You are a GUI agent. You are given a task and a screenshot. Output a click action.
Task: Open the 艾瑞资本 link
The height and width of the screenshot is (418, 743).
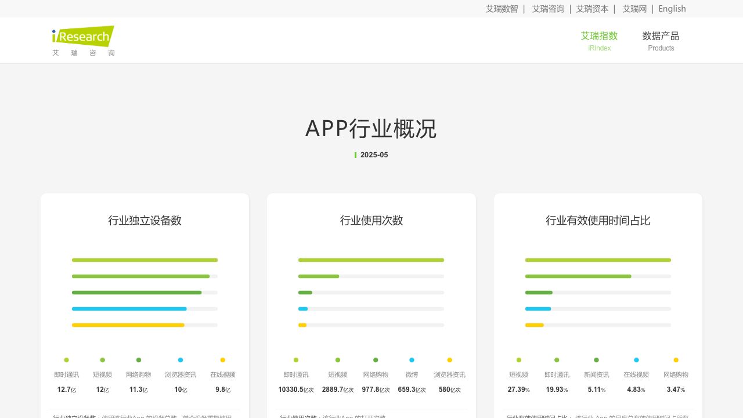592,9
